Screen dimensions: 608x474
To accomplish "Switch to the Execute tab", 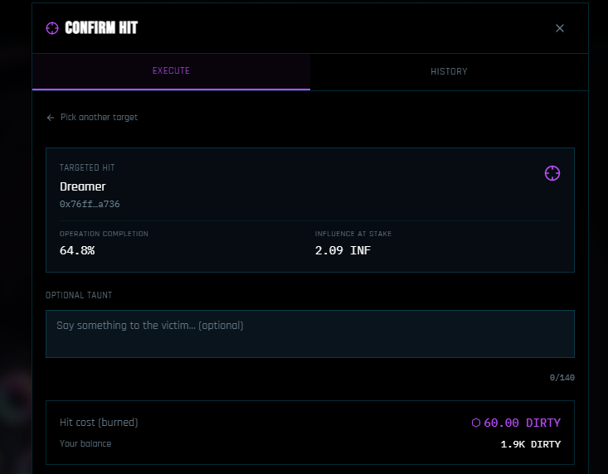I will click(171, 71).
